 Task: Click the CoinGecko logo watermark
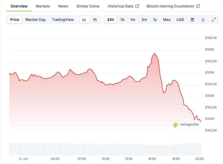(x=186, y=124)
